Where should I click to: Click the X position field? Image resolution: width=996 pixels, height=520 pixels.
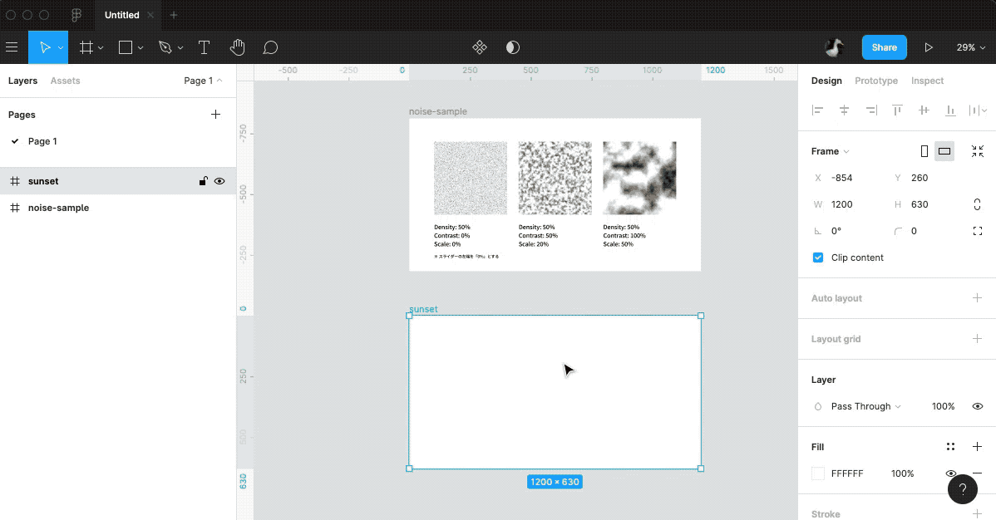pos(848,178)
